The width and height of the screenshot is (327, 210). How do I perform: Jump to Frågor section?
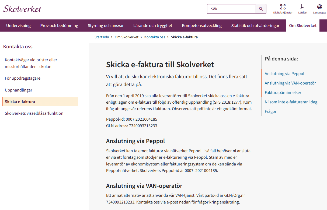[x=271, y=111]
